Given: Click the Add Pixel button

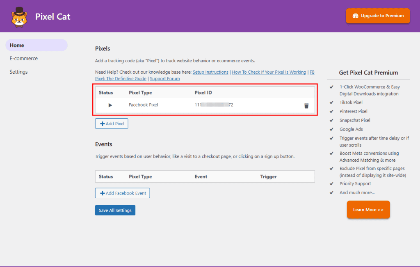Looking at the screenshot, I should 112,124.
